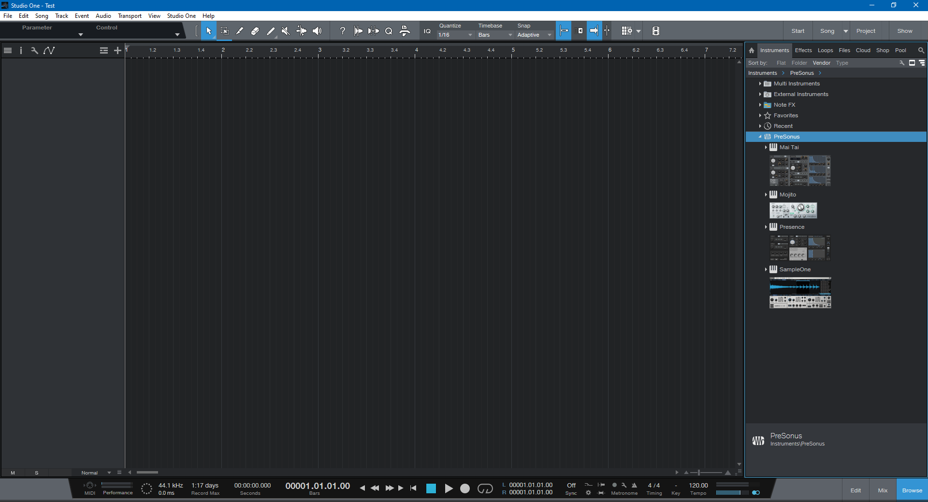Open the Timebase Bars dropdown
This screenshot has height=502, width=928.
click(495, 35)
